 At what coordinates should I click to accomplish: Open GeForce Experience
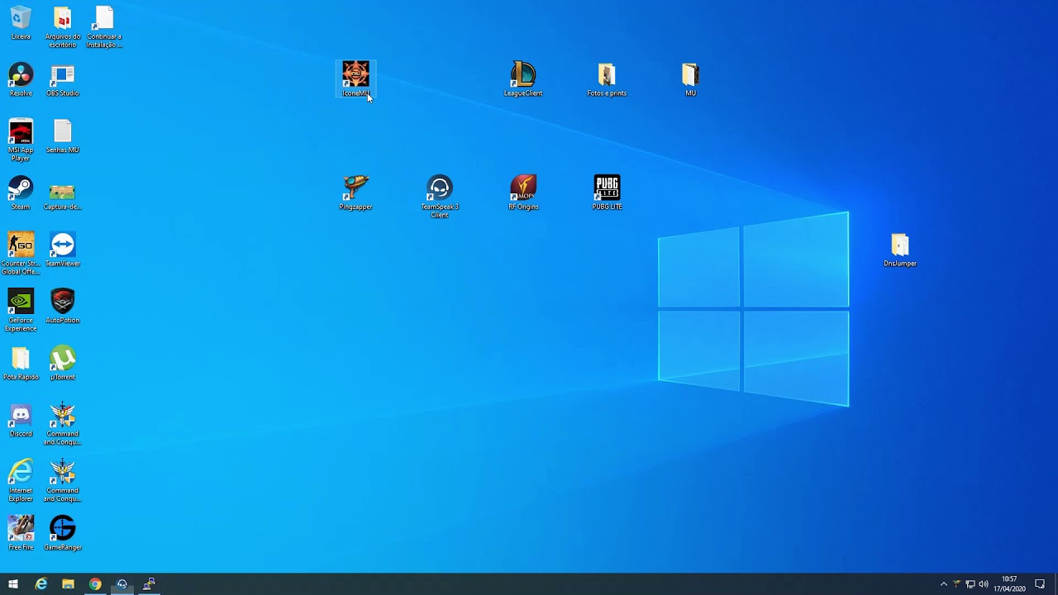[x=21, y=310]
